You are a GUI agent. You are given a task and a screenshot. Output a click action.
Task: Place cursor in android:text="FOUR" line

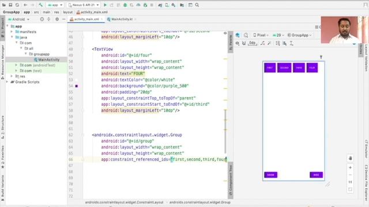pyautogui.click(x=123, y=74)
